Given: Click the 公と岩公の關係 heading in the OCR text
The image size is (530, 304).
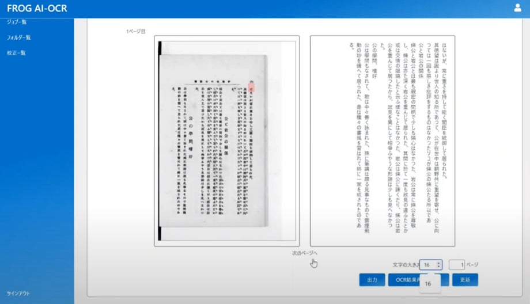Looking at the screenshot, I should (x=421, y=61).
